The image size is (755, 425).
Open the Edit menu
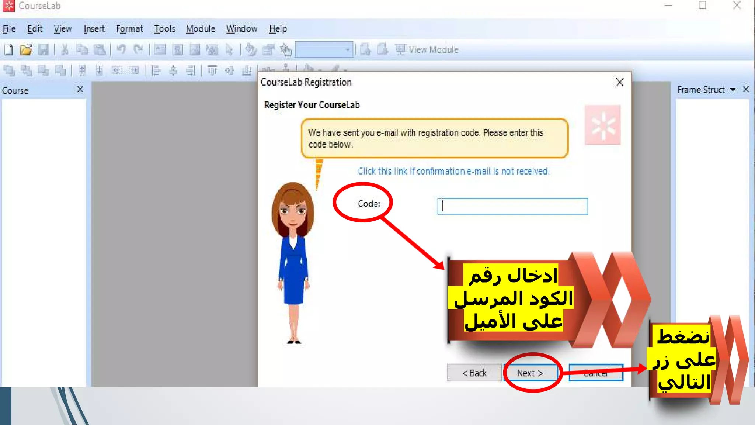[x=35, y=29]
